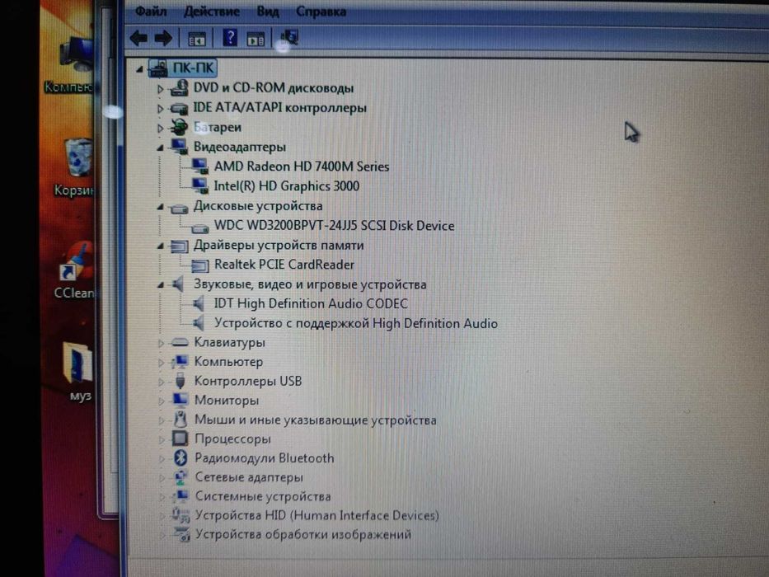The image size is (769, 577).
Task: Click the Дисковые устройства disk icon
Action: [179, 209]
